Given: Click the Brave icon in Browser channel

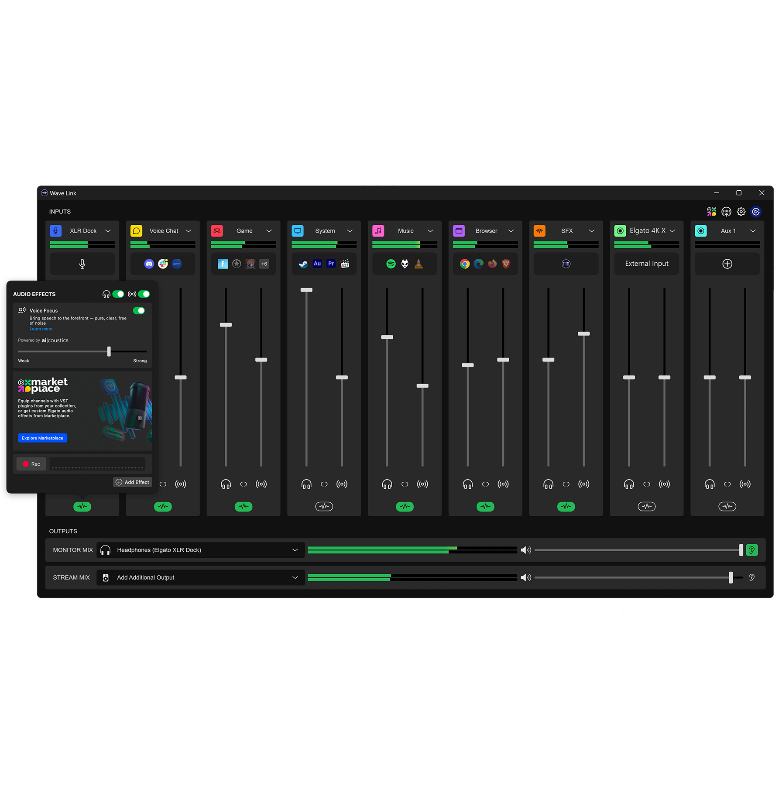Looking at the screenshot, I should [x=506, y=264].
